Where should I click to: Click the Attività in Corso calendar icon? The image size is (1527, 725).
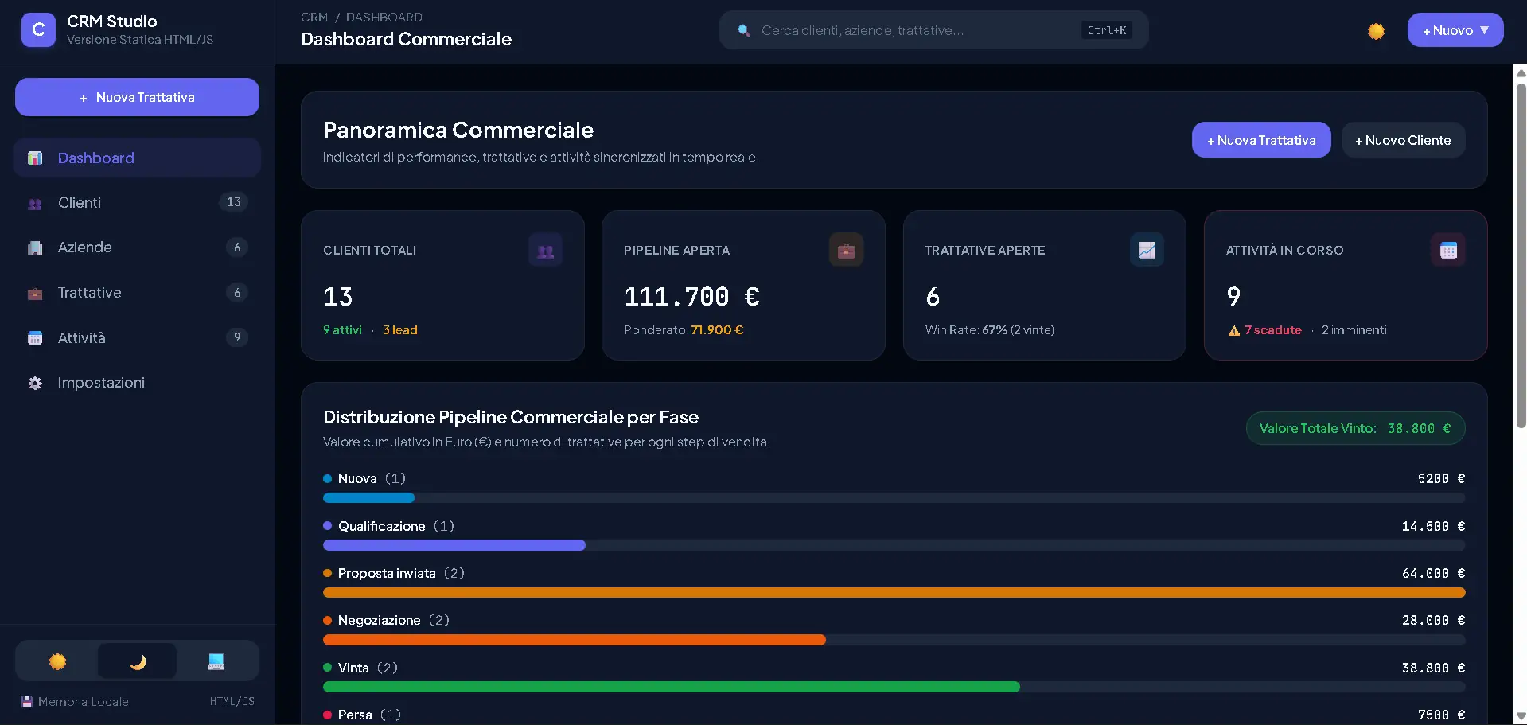pos(1448,251)
